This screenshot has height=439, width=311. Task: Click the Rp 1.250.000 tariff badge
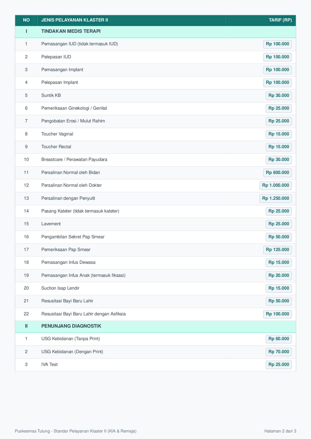click(275, 198)
